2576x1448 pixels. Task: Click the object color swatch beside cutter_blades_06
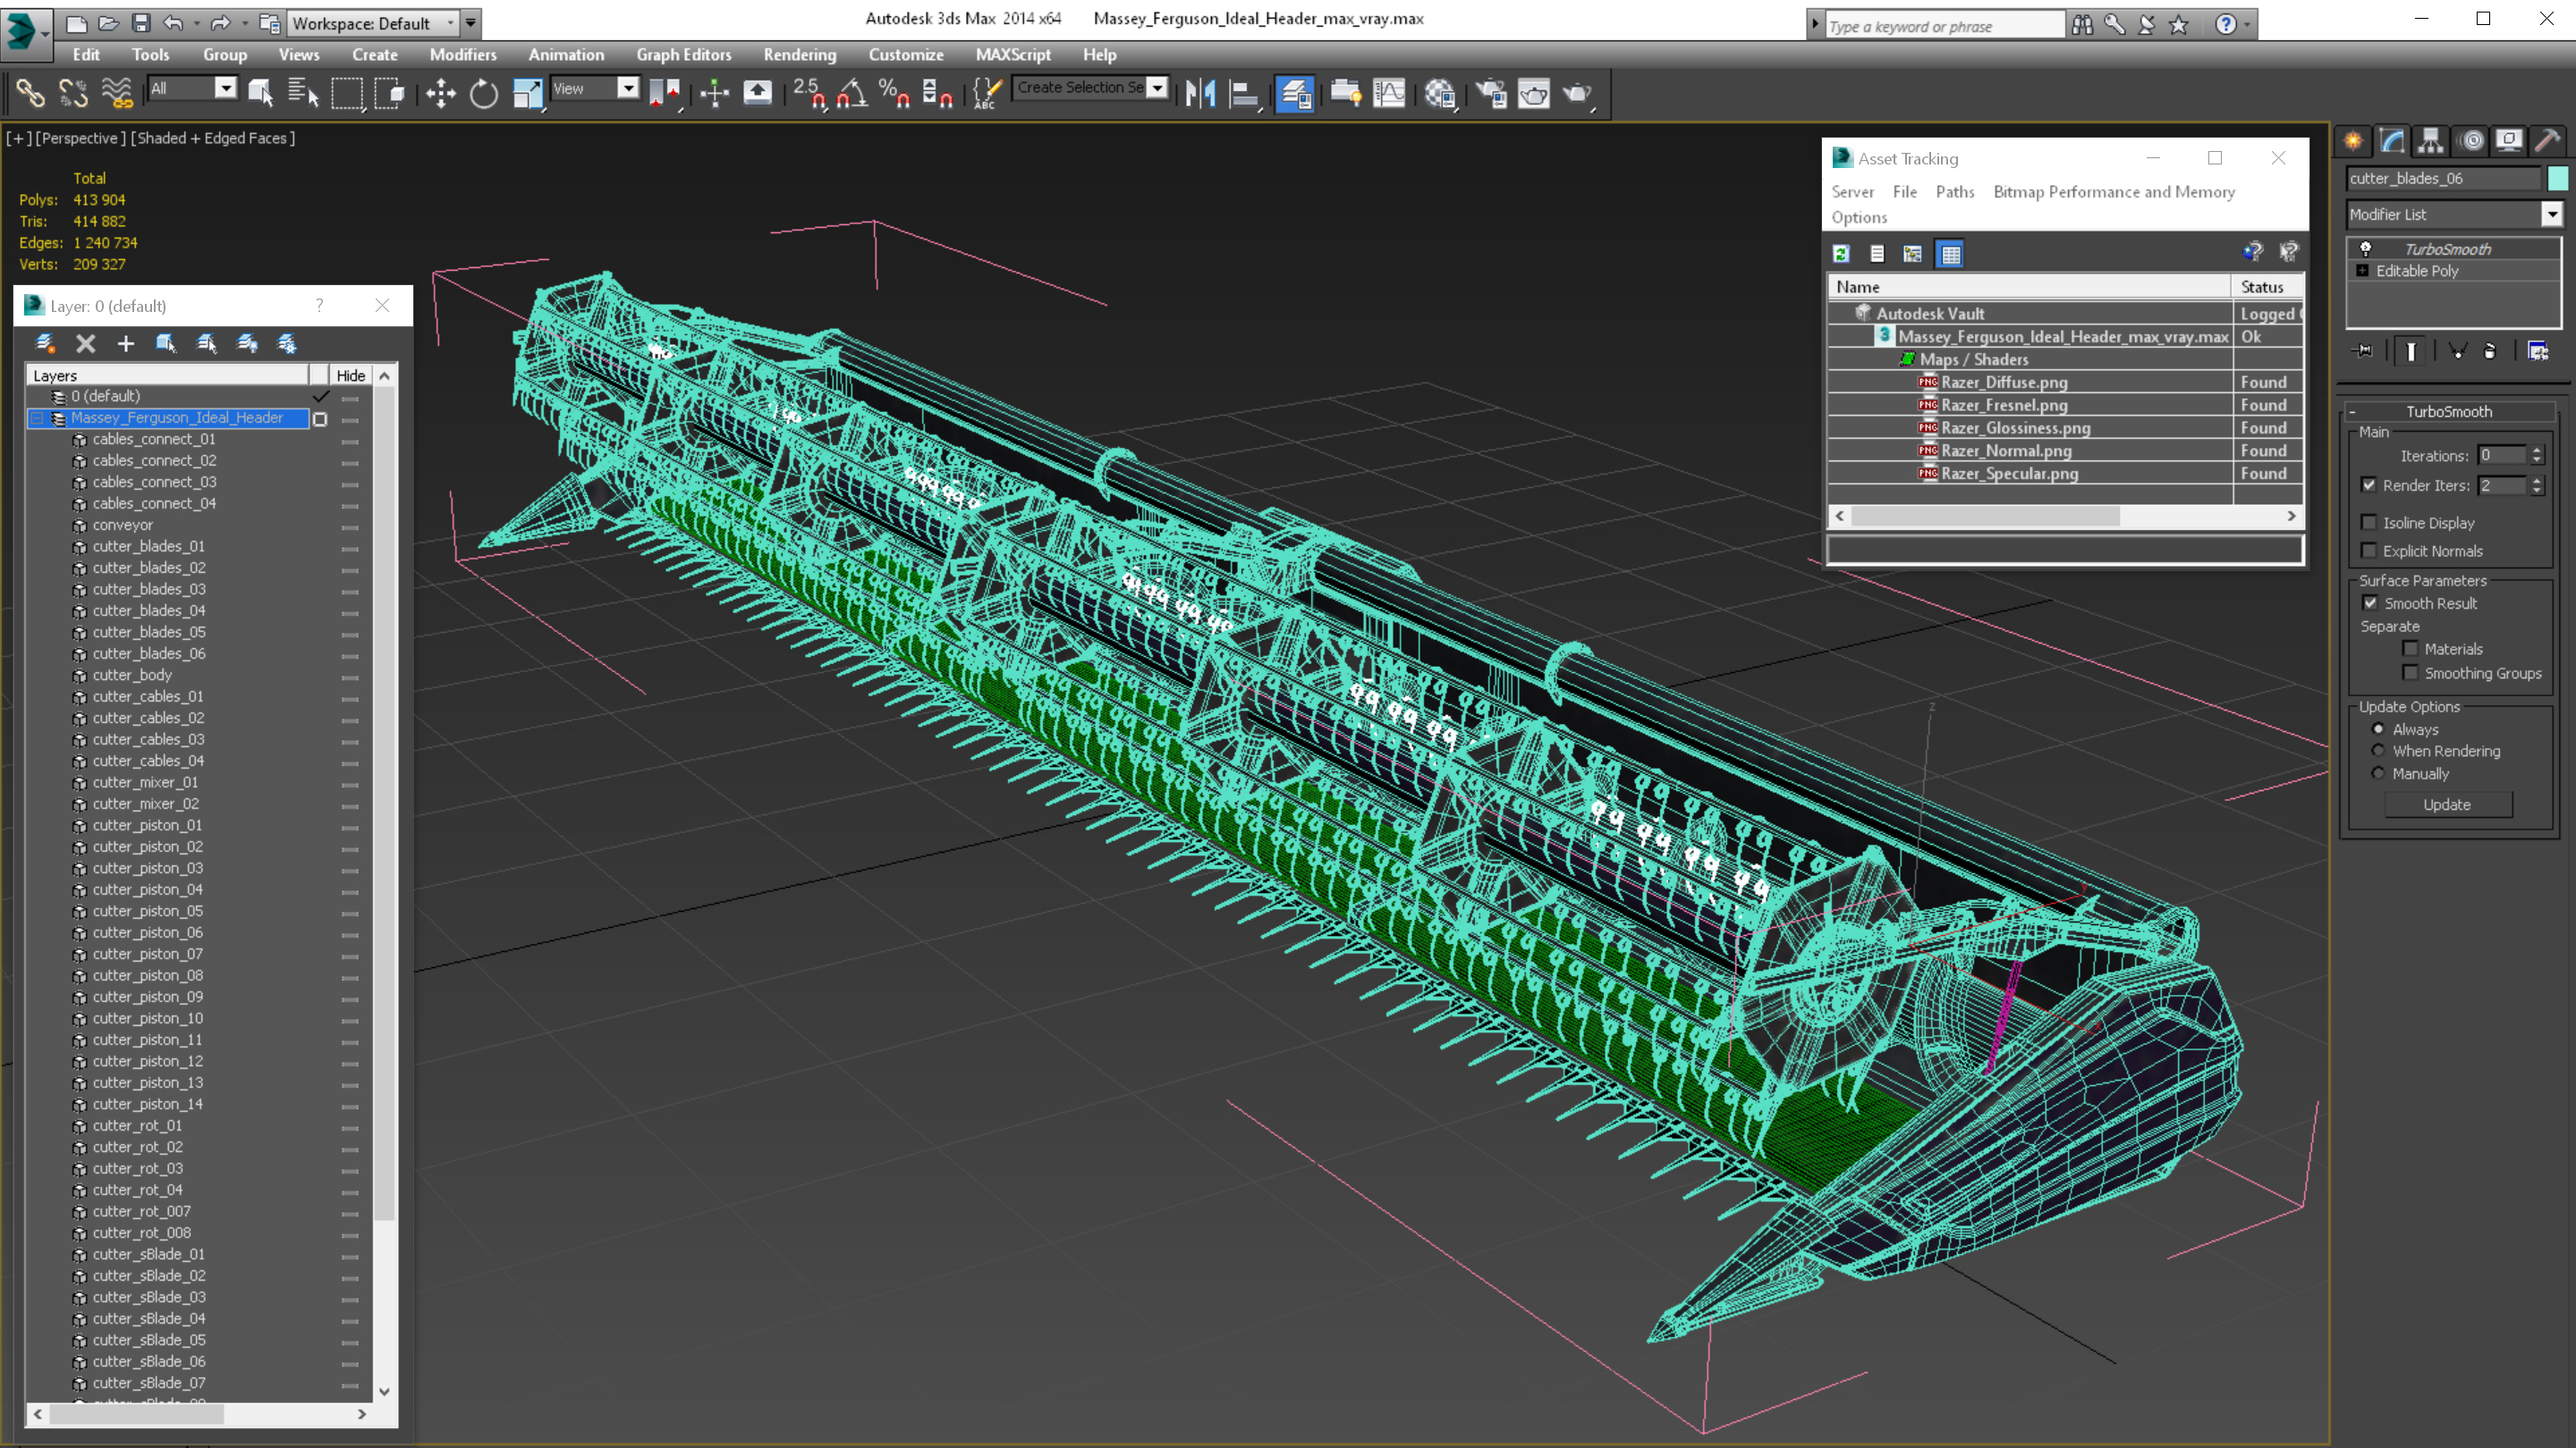(x=2557, y=178)
